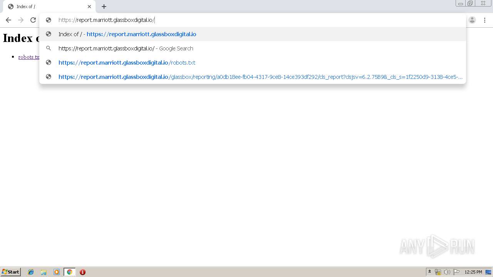
Task: Pick the /robots.txt URL suggestion
Action: point(253,63)
